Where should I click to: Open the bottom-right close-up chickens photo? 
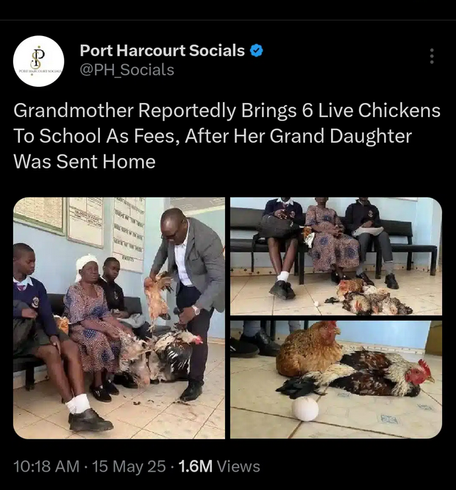click(335, 380)
